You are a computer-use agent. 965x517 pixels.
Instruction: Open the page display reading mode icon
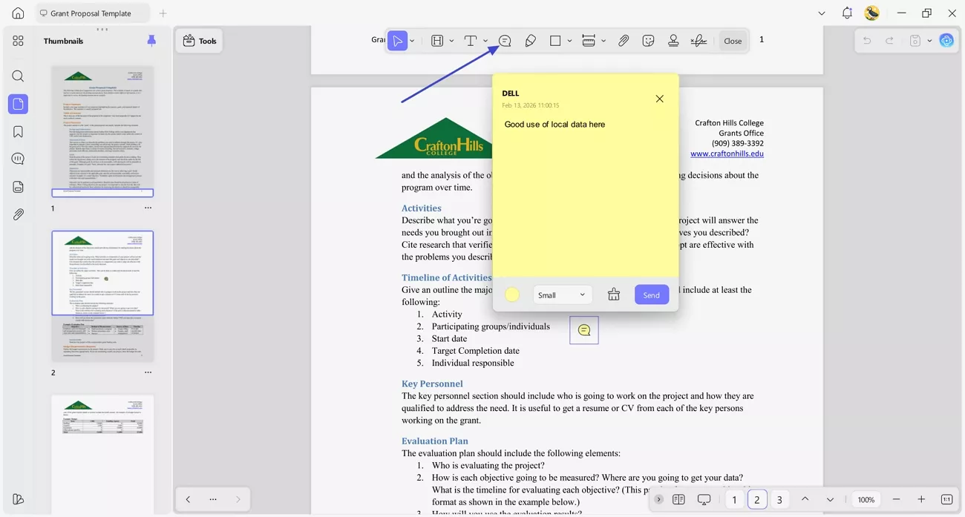click(x=678, y=500)
